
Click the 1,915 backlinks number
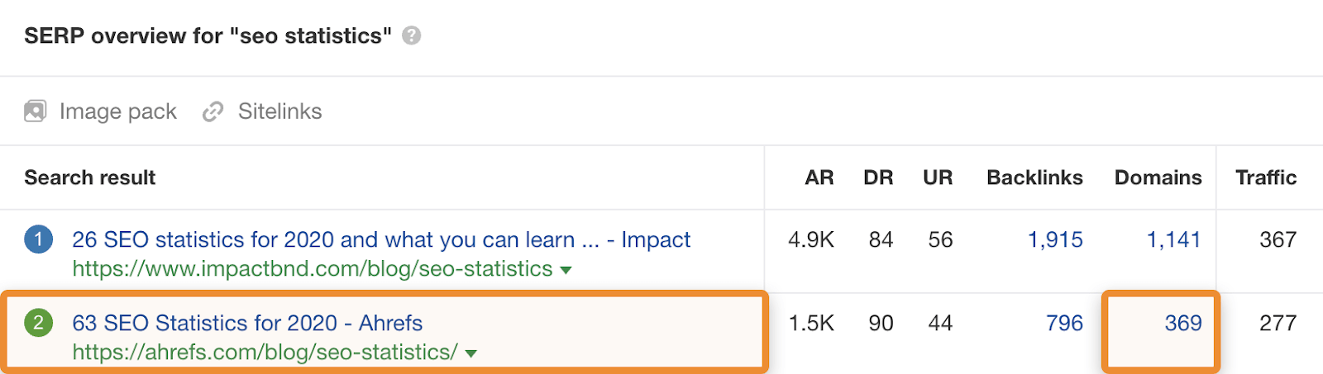point(1055,239)
